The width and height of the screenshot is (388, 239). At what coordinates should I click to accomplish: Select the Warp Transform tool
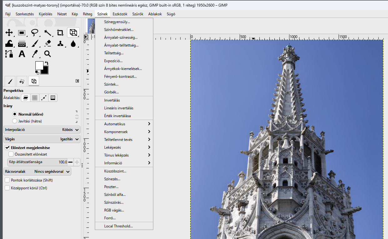point(9,43)
